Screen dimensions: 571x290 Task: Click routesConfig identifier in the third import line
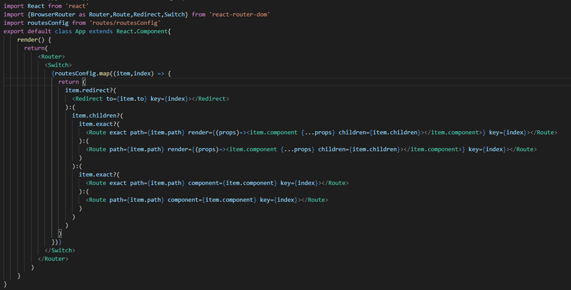click(x=48, y=23)
